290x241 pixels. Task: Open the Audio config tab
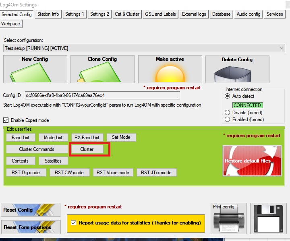pyautogui.click(x=249, y=14)
